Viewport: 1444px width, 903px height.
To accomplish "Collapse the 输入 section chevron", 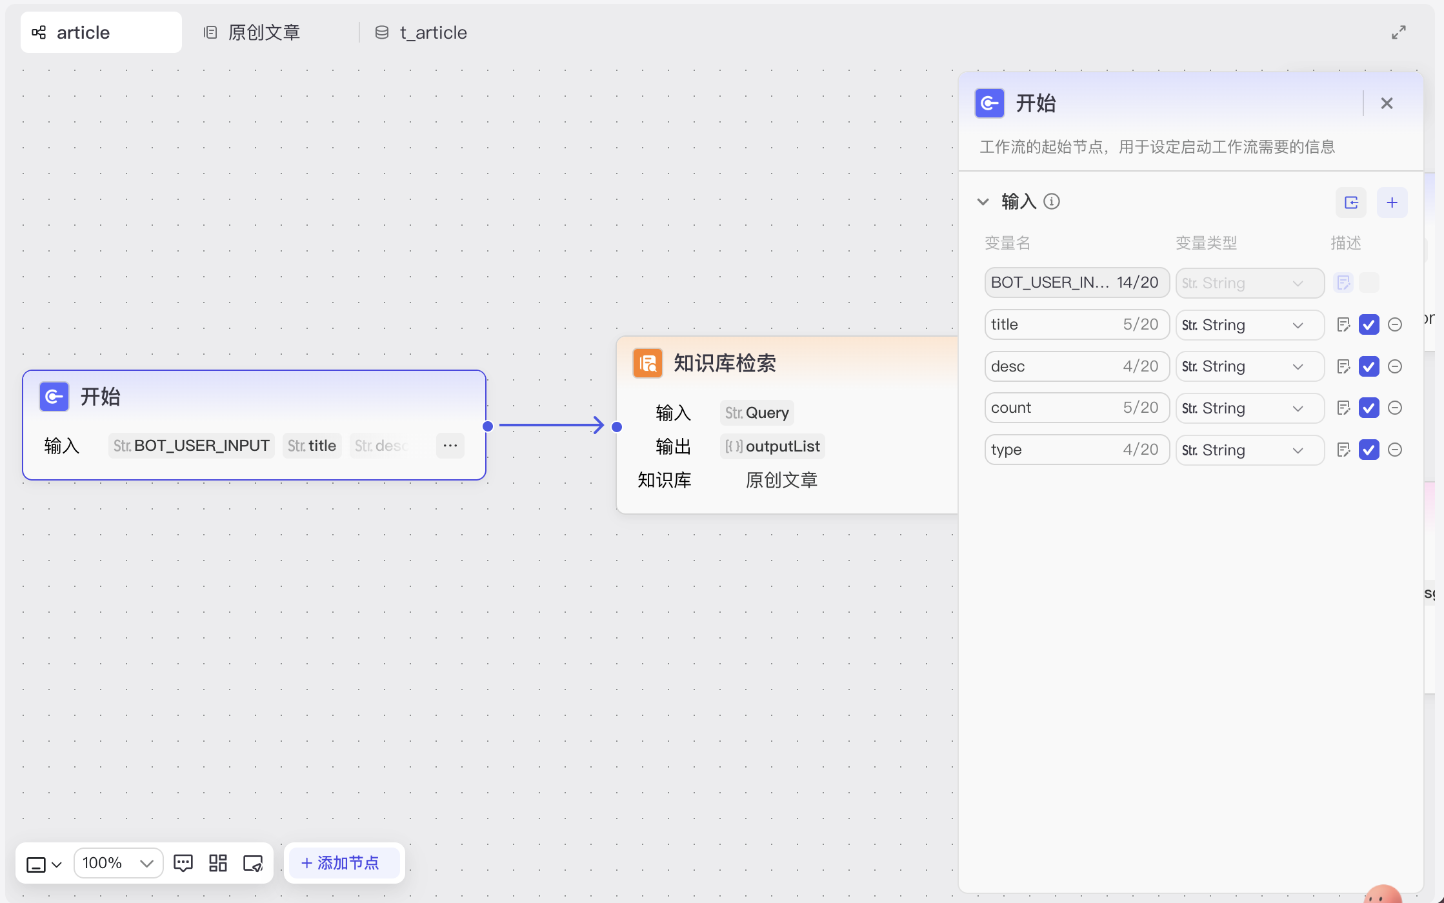I will (983, 202).
